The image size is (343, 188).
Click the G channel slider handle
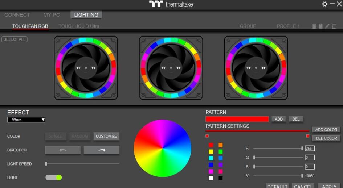(x=254, y=158)
